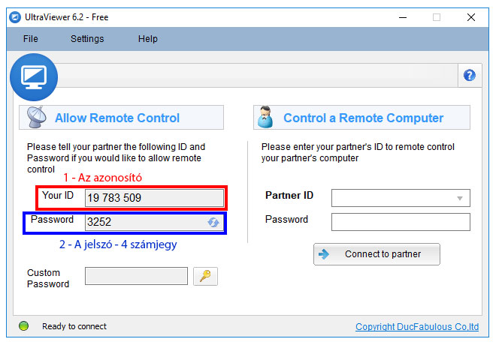502x345 pixels.
Task: Click the UltraViewer title bar app icon
Action: (x=14, y=16)
